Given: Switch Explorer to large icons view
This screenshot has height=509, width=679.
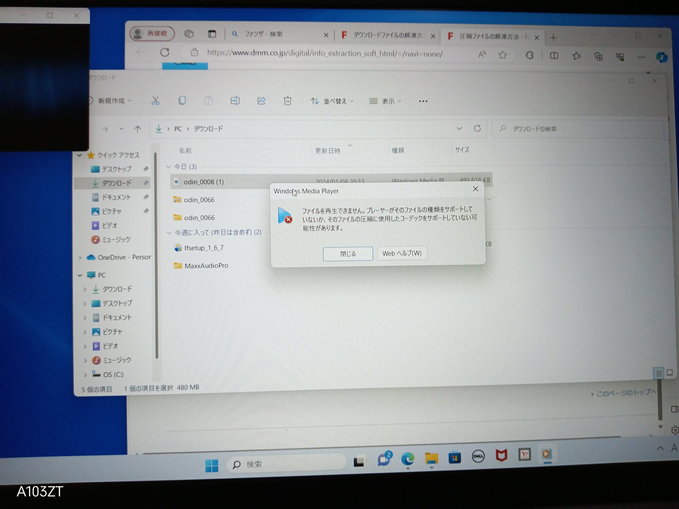Looking at the screenshot, I should 669,372.
